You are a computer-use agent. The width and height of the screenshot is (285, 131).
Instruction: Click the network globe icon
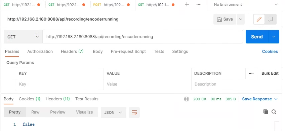tap(187, 99)
